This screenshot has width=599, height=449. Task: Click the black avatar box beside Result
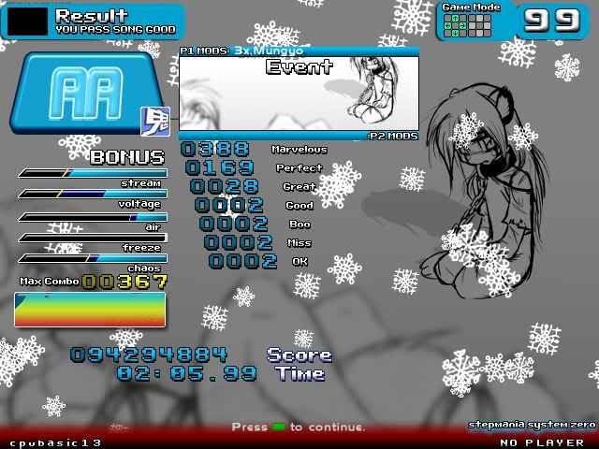pos(27,22)
